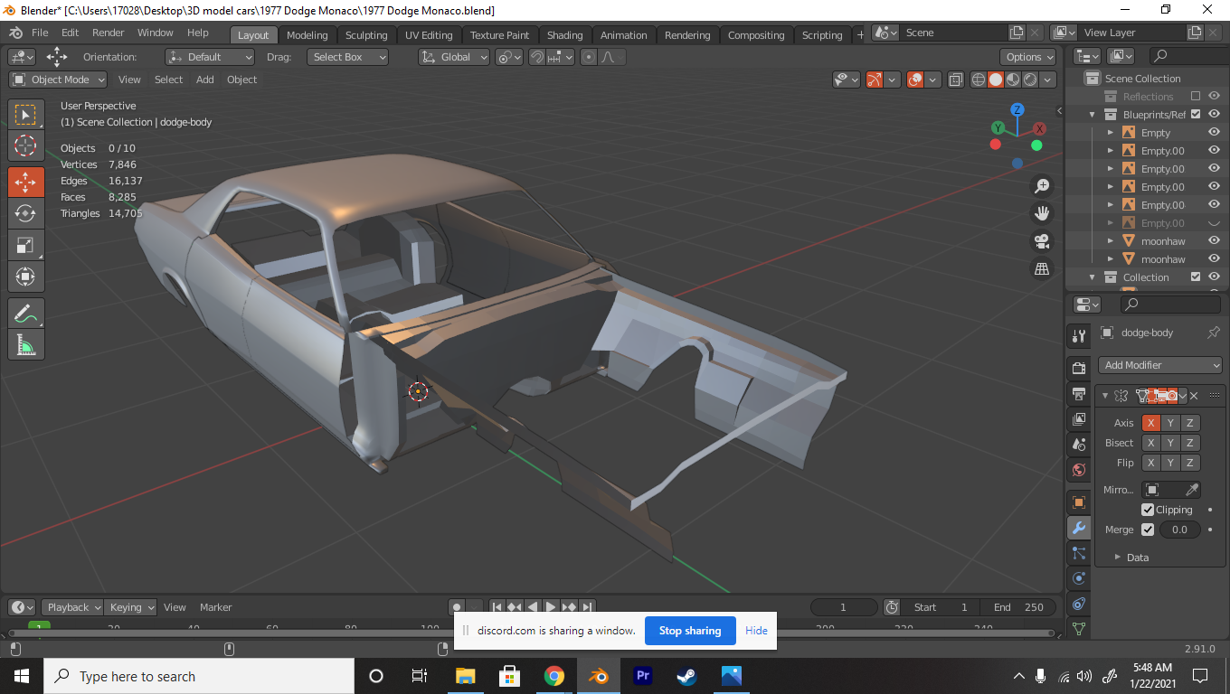Open the Object Data properties tab
The height and width of the screenshot is (694, 1230).
point(1078,627)
